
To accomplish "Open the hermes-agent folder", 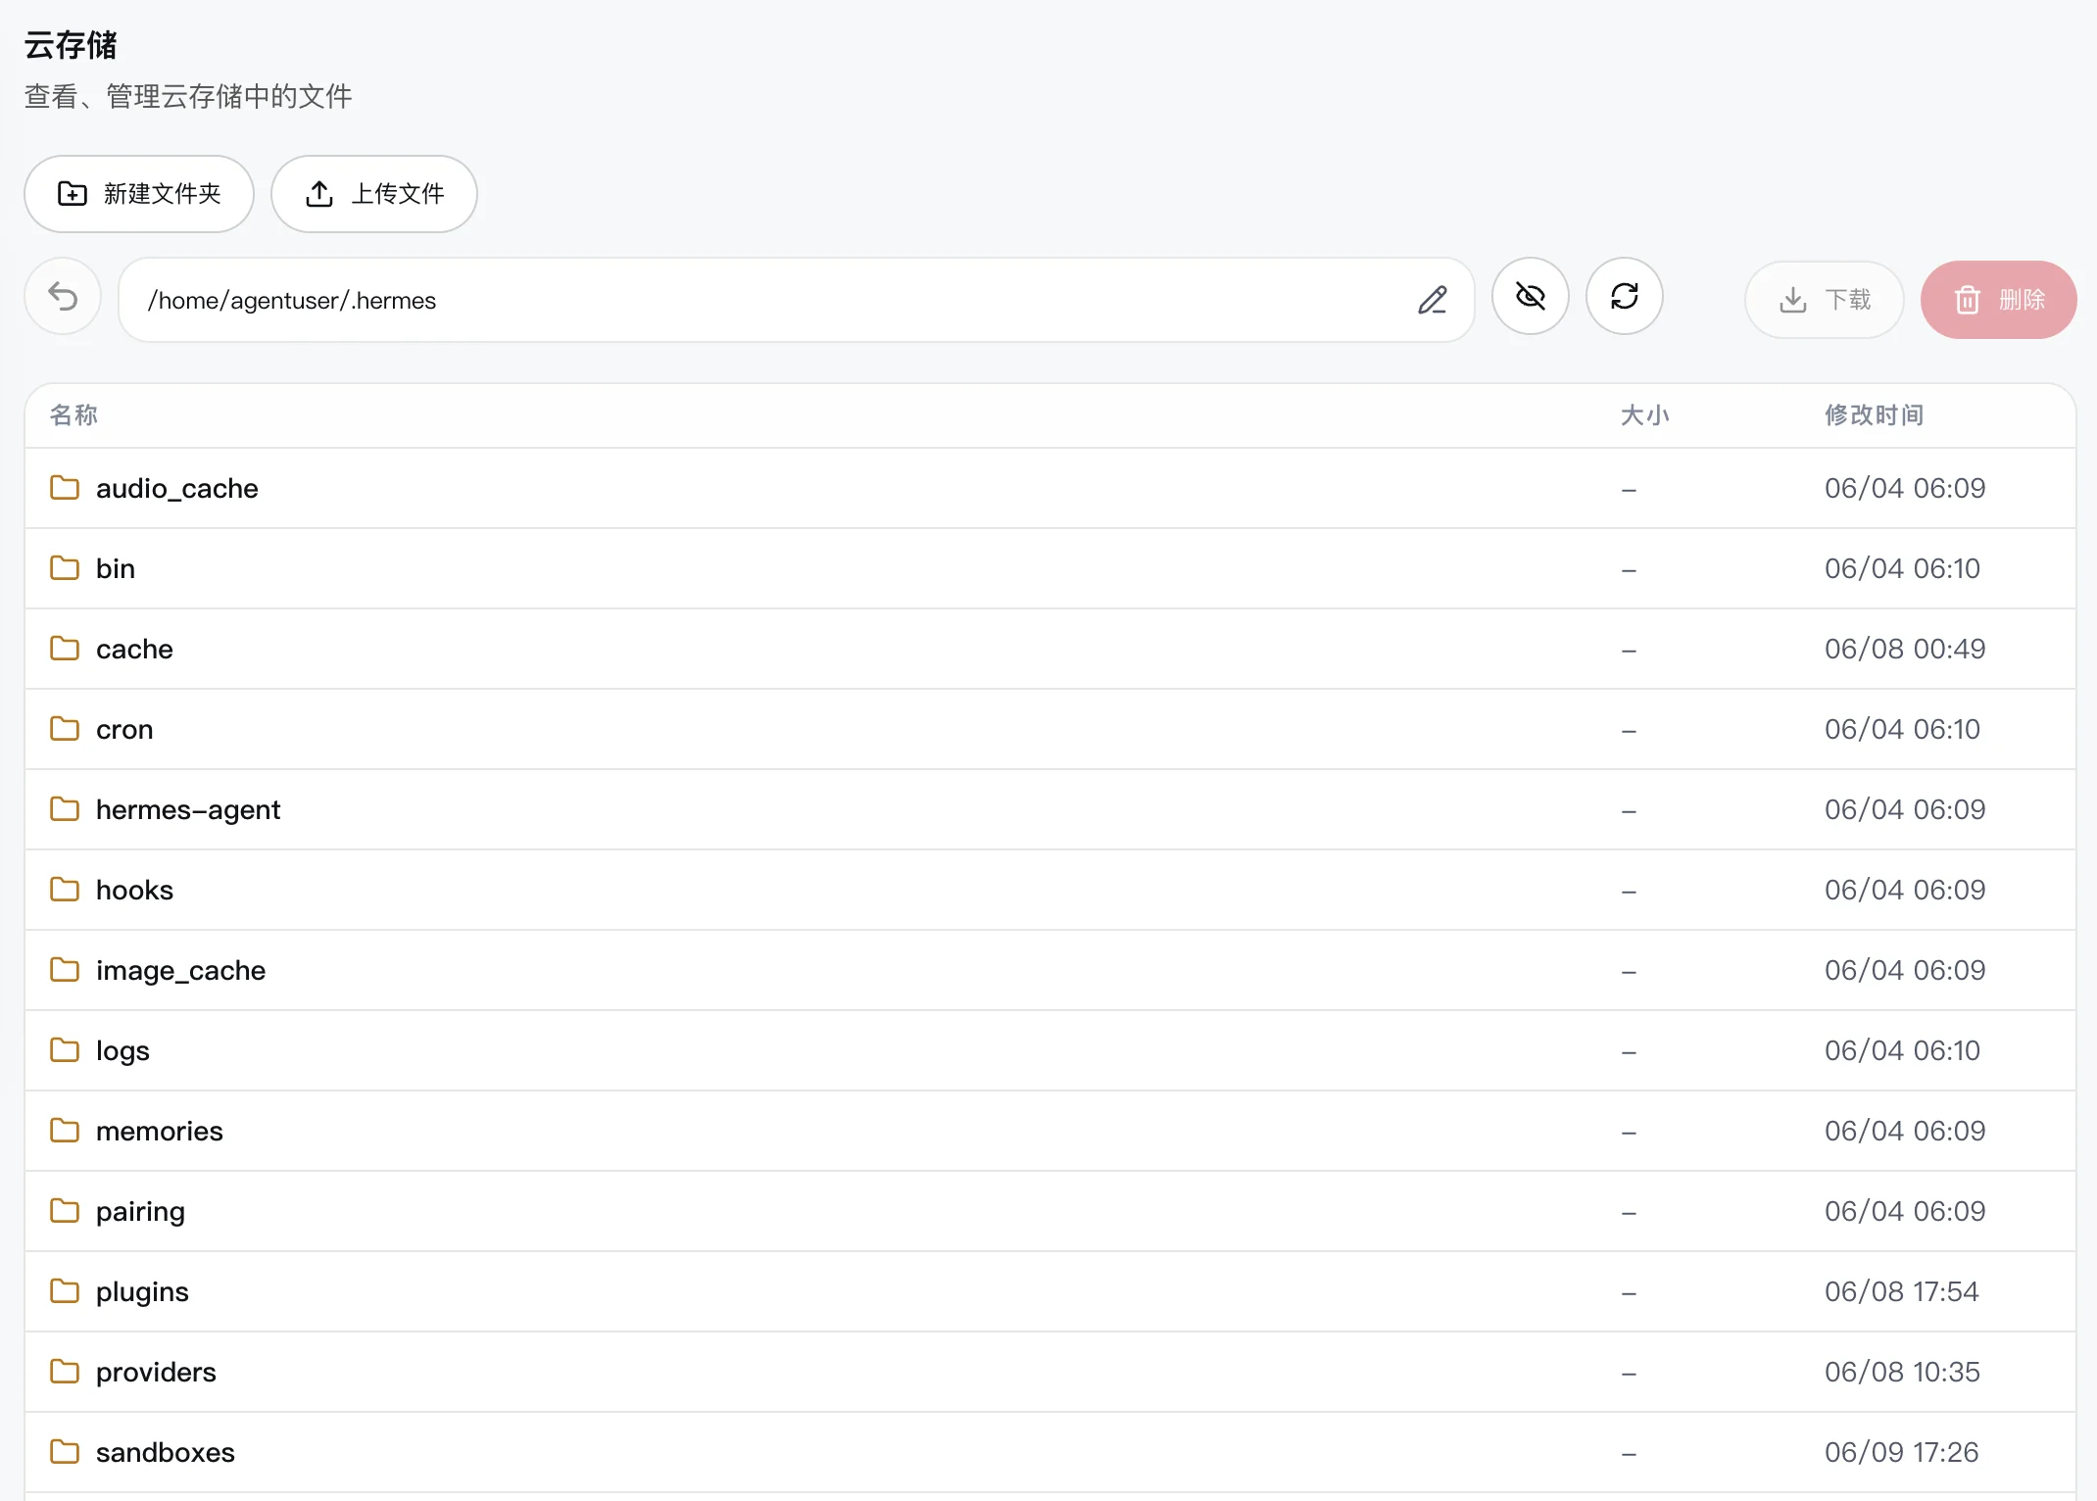I will pos(188,809).
